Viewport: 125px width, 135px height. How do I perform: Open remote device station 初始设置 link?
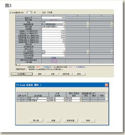click(53, 60)
